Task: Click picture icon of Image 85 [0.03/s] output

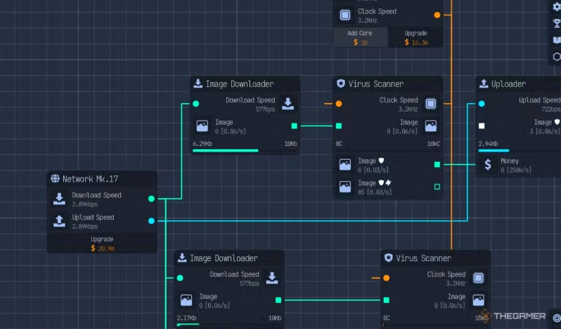Action: (x=345, y=187)
